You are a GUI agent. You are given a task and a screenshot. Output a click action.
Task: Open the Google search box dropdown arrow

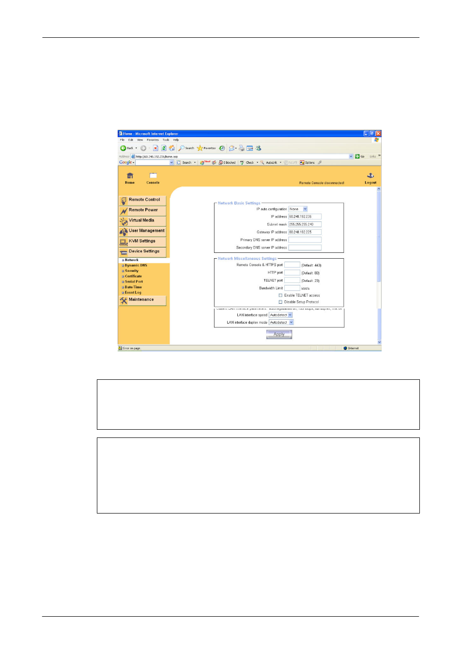171,163
